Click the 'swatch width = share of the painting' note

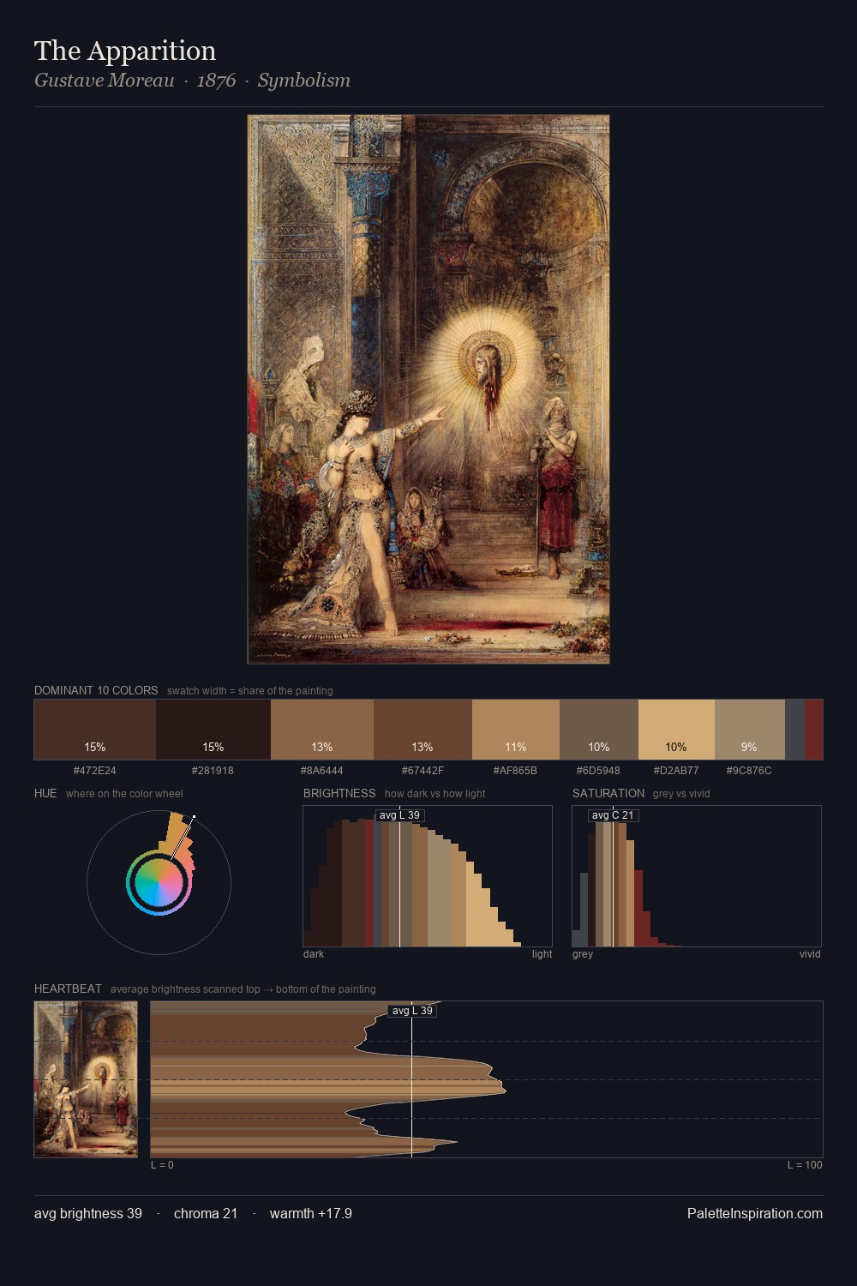(x=250, y=691)
